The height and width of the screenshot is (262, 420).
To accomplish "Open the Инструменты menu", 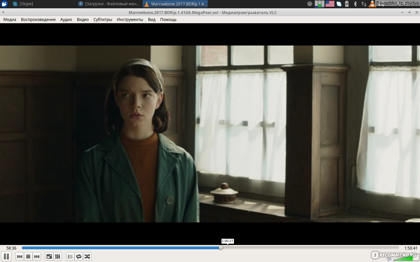I will pyautogui.click(x=130, y=19).
